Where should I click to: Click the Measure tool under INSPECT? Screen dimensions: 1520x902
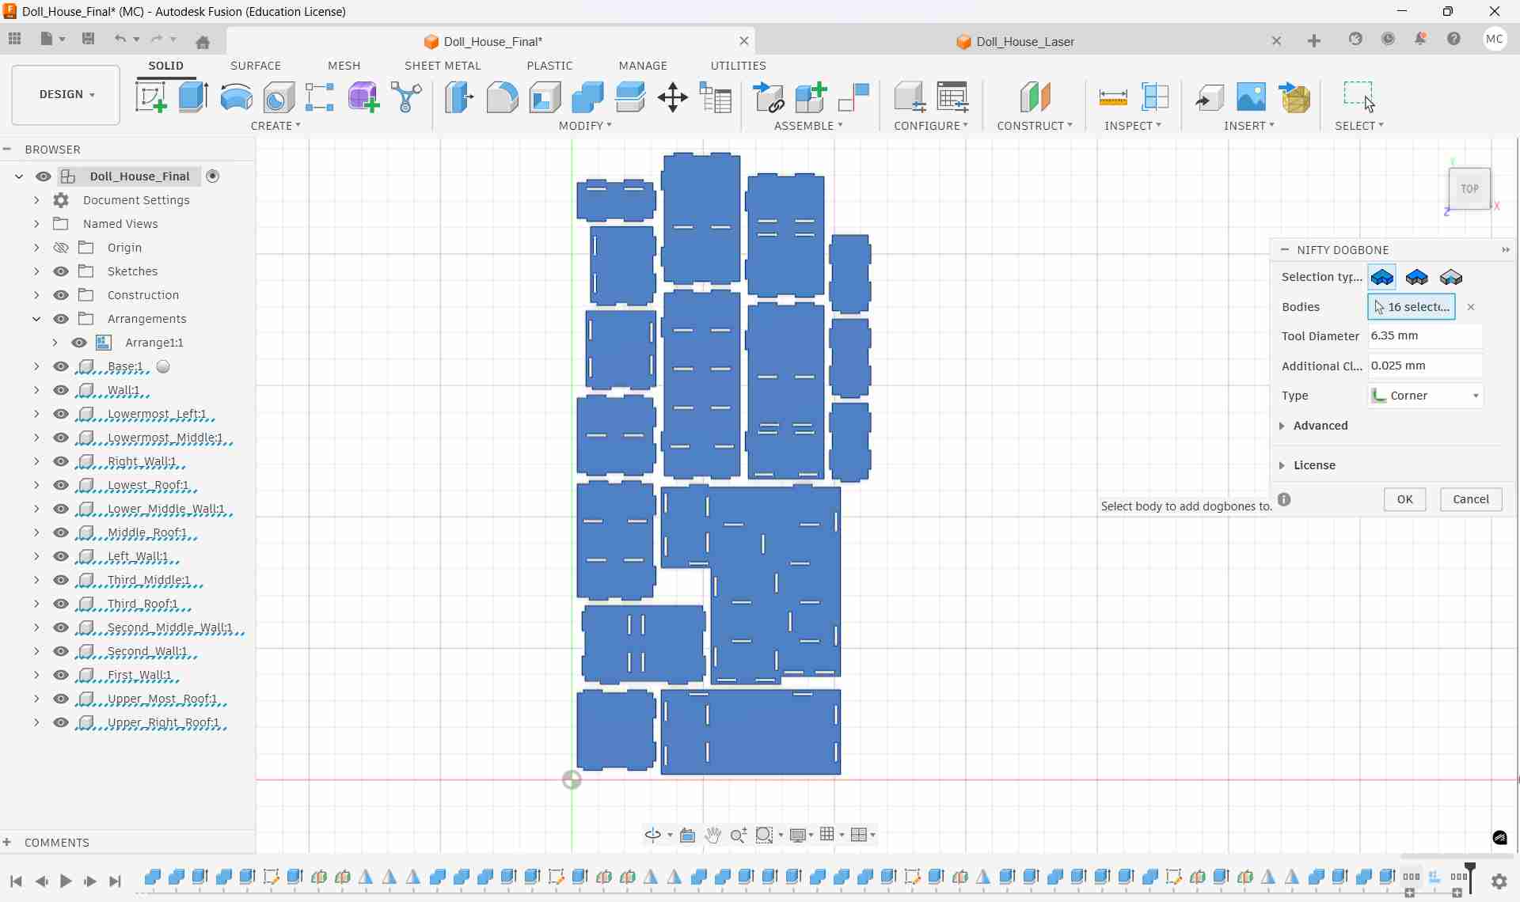click(x=1113, y=97)
